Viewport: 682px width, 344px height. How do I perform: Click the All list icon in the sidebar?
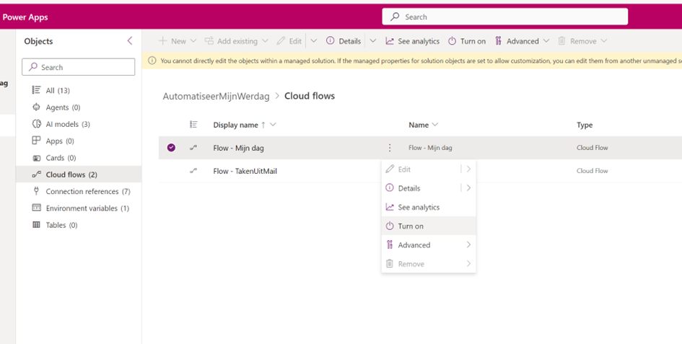coord(37,90)
